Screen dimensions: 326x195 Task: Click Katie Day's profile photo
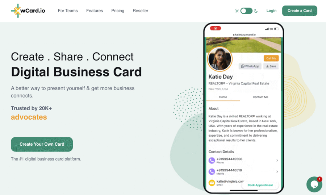click(220, 59)
